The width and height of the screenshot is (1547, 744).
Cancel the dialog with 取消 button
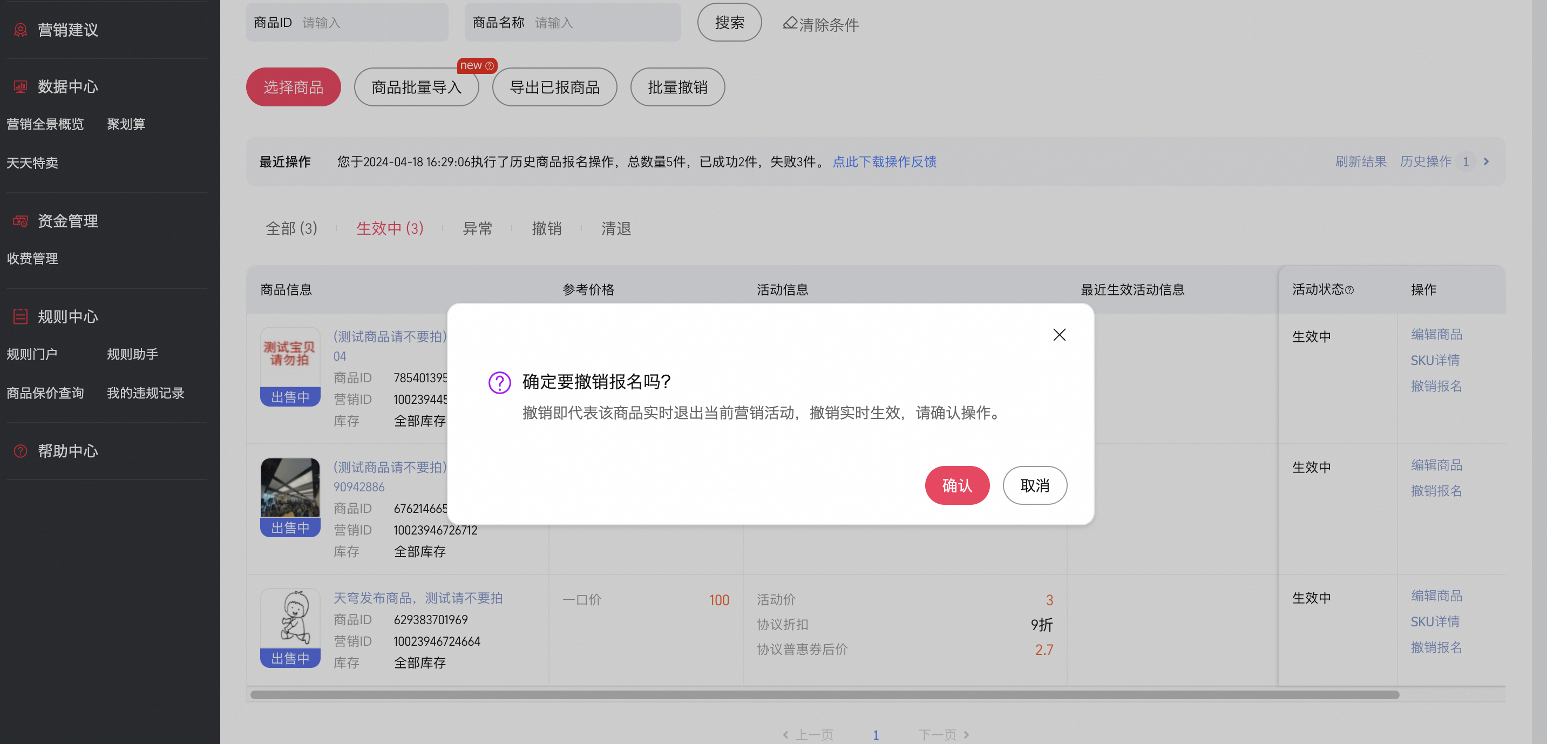(x=1034, y=485)
